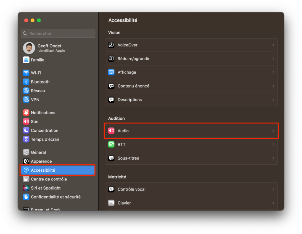Open Contrôle vocal via chevron
302x234 pixels.
coord(273,189)
